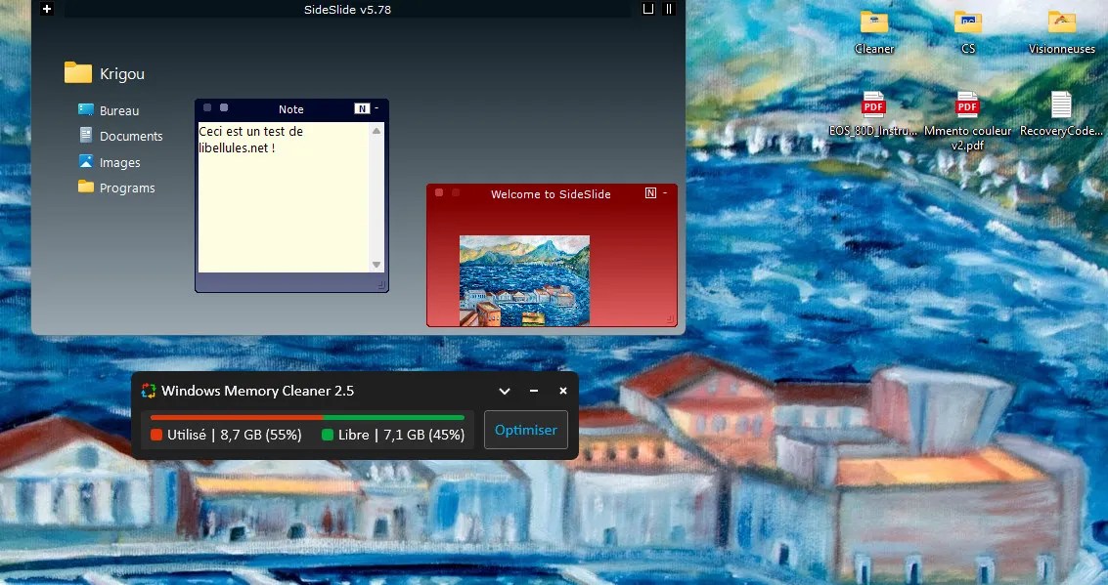Screen dimensions: 1108x585
Task: Click the 'Utilisé | 8,7 GB (55%)' text
Action: coord(235,435)
